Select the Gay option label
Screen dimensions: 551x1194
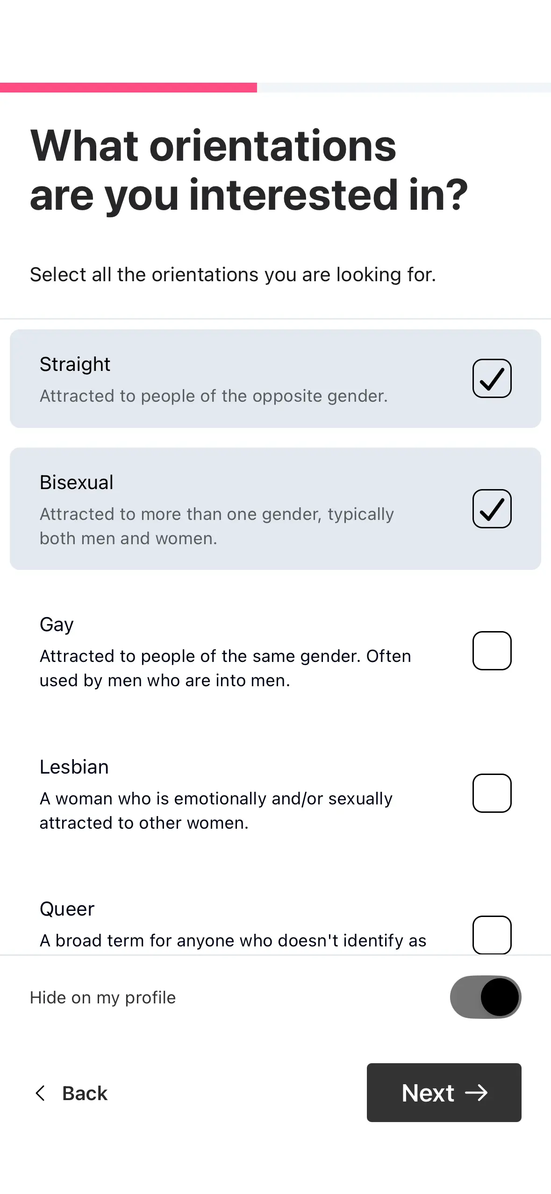tap(57, 625)
